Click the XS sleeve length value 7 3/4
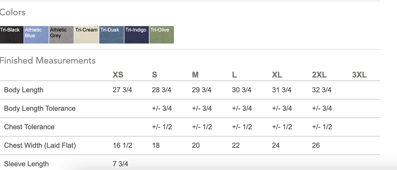Viewport: 397px width, 170px height. [120, 164]
